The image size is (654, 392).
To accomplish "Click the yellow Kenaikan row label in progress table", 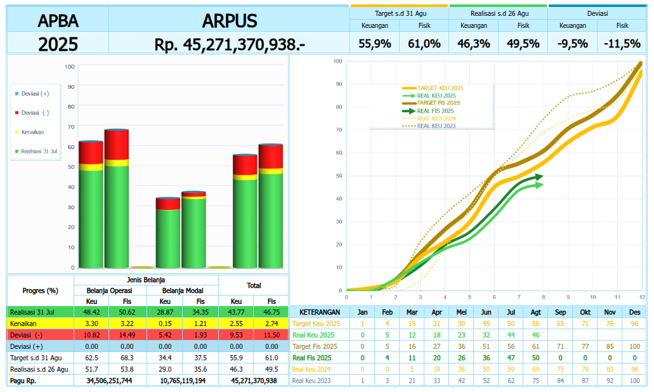I will (23, 323).
